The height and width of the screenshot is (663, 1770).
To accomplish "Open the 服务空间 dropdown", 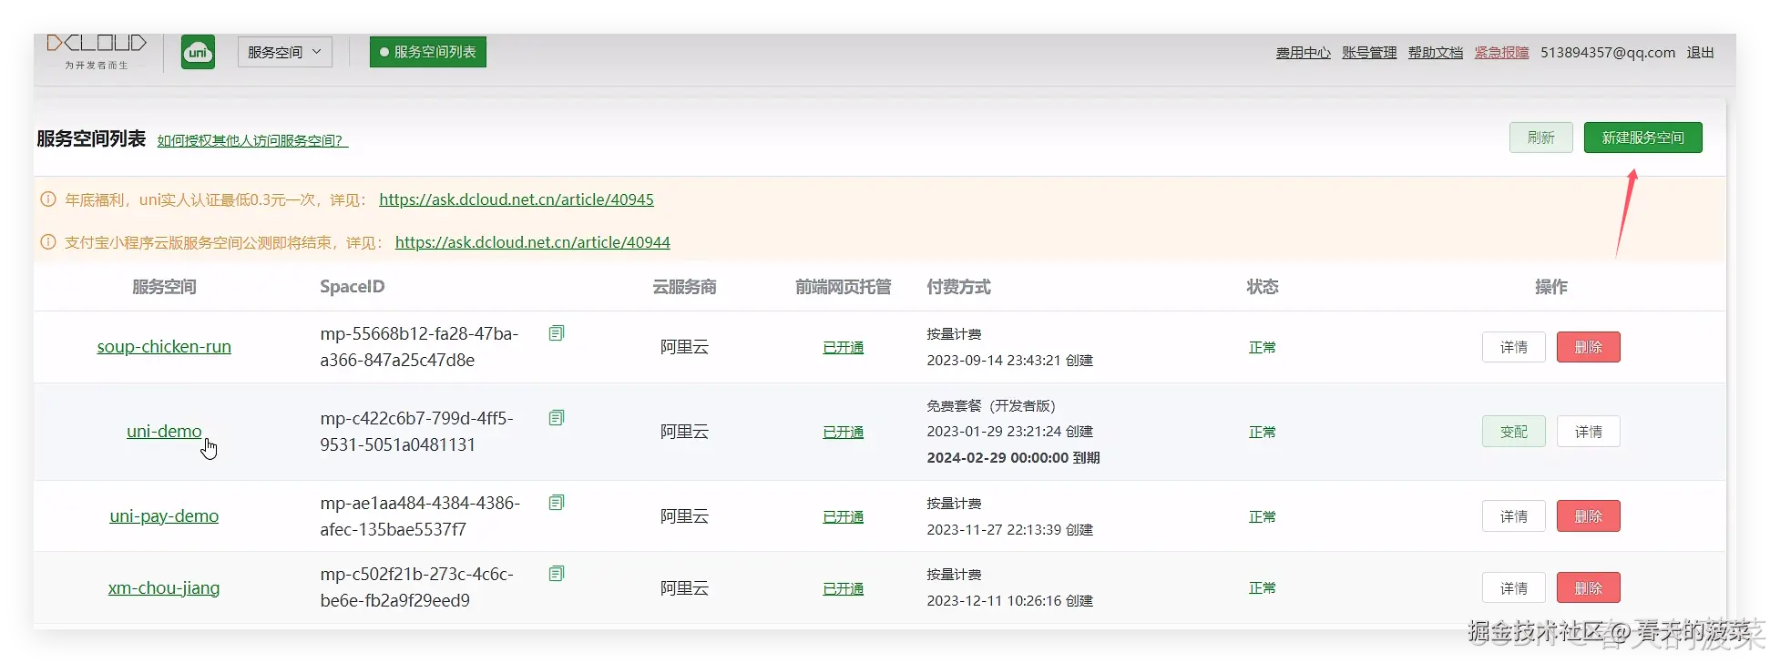I will [284, 52].
